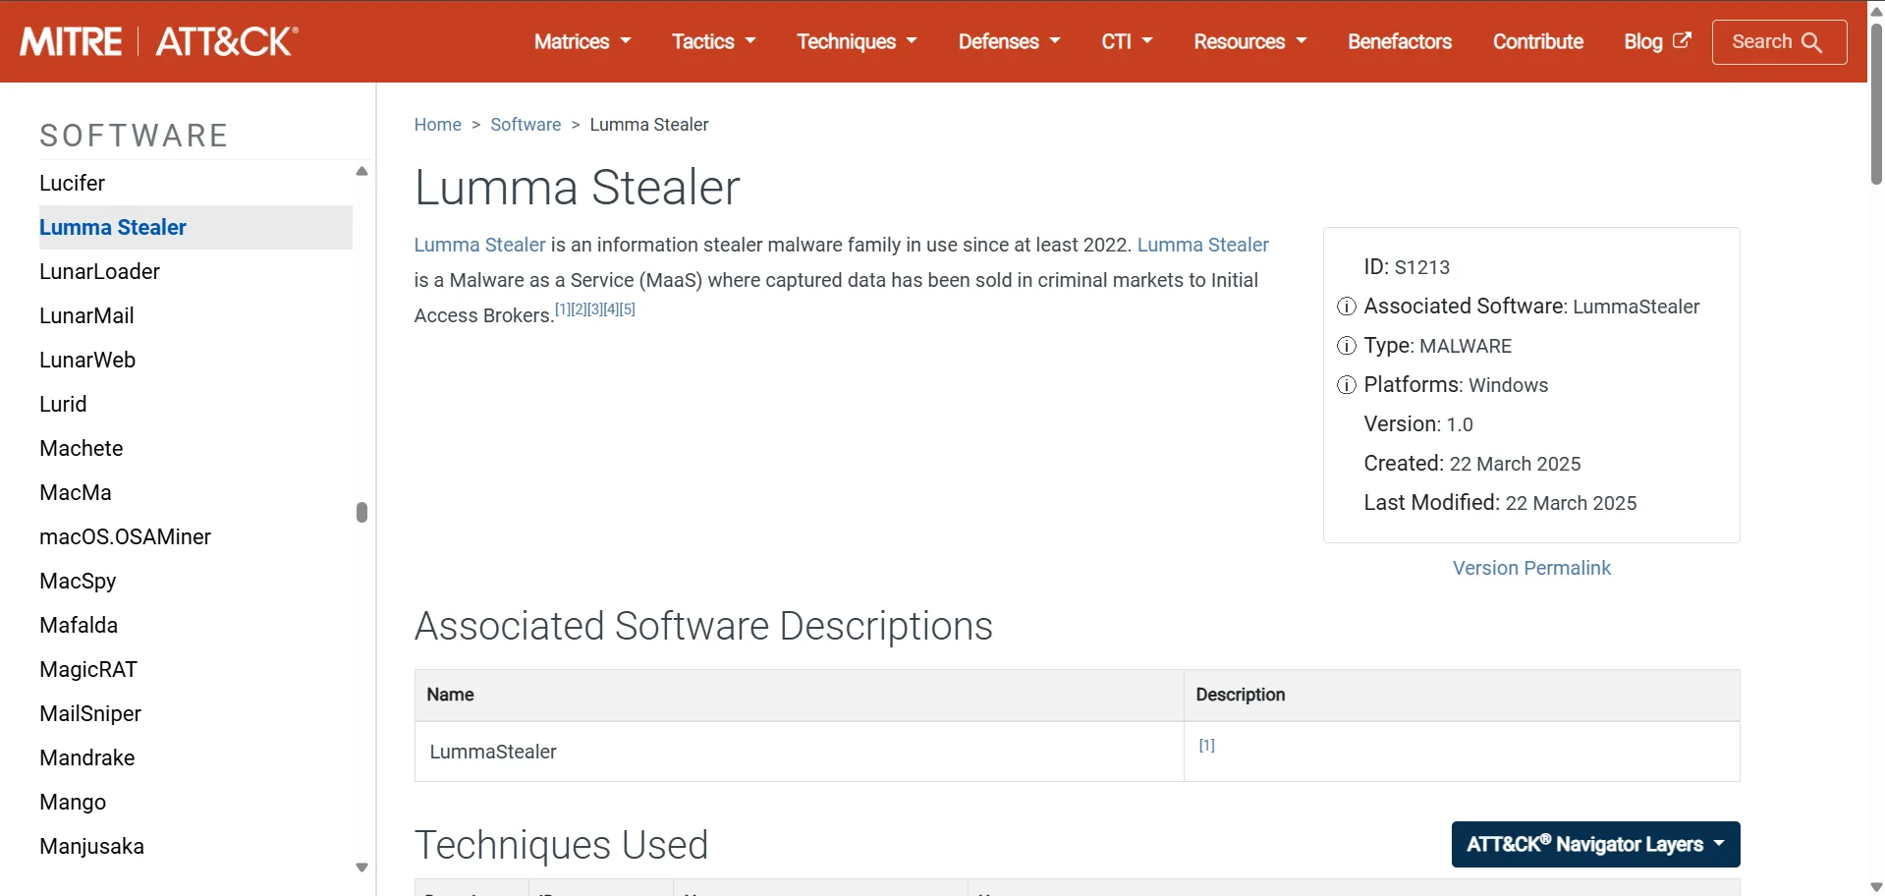Open the Benefactors page
1885x896 pixels.
pos(1399,41)
